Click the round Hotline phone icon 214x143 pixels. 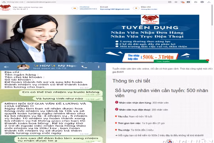click(x=75, y=8)
